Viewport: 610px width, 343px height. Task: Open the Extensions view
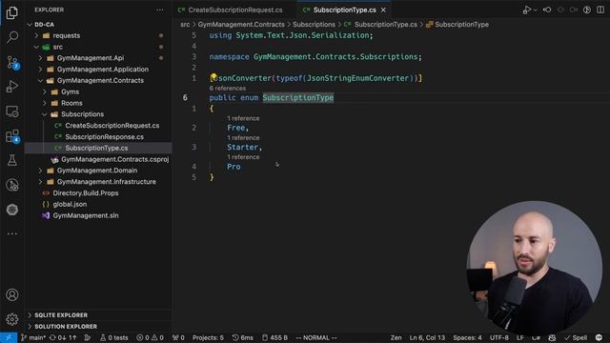tap(12, 136)
